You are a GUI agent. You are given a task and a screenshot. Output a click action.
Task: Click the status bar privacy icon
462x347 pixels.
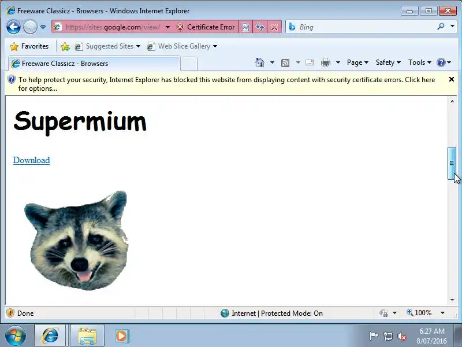pyautogui.click(x=383, y=313)
